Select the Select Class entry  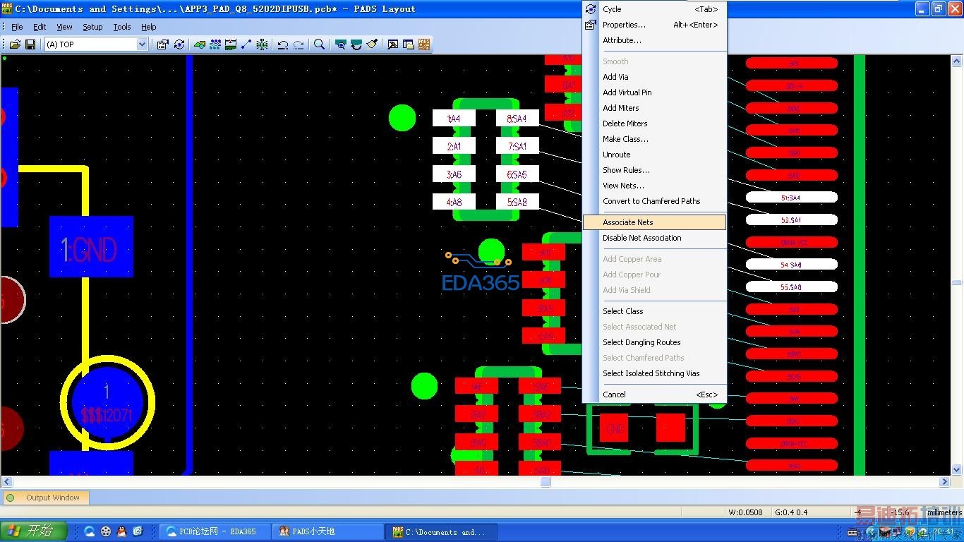coord(654,311)
